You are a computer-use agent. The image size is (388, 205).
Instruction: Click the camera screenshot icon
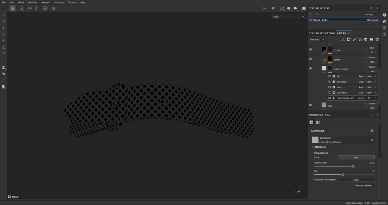[x=304, y=8]
